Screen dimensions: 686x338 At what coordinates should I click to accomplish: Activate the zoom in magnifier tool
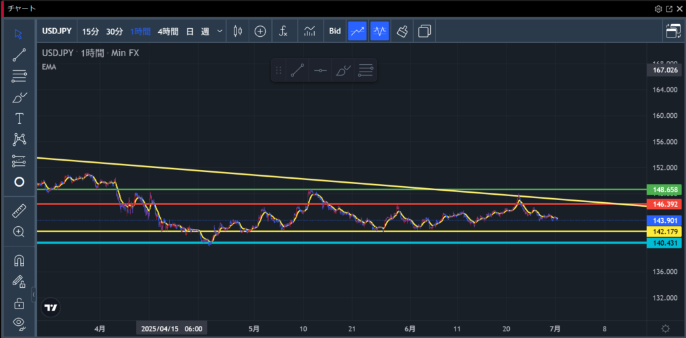pos(19,232)
